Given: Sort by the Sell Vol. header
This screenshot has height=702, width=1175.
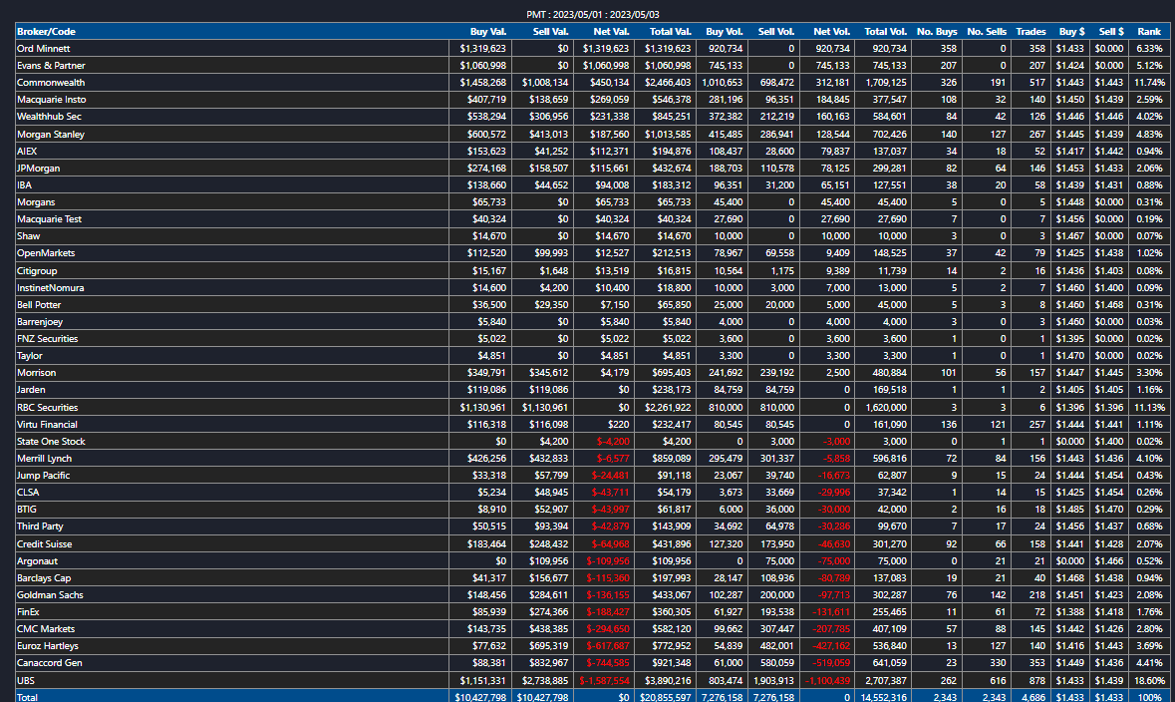Looking at the screenshot, I should [775, 32].
